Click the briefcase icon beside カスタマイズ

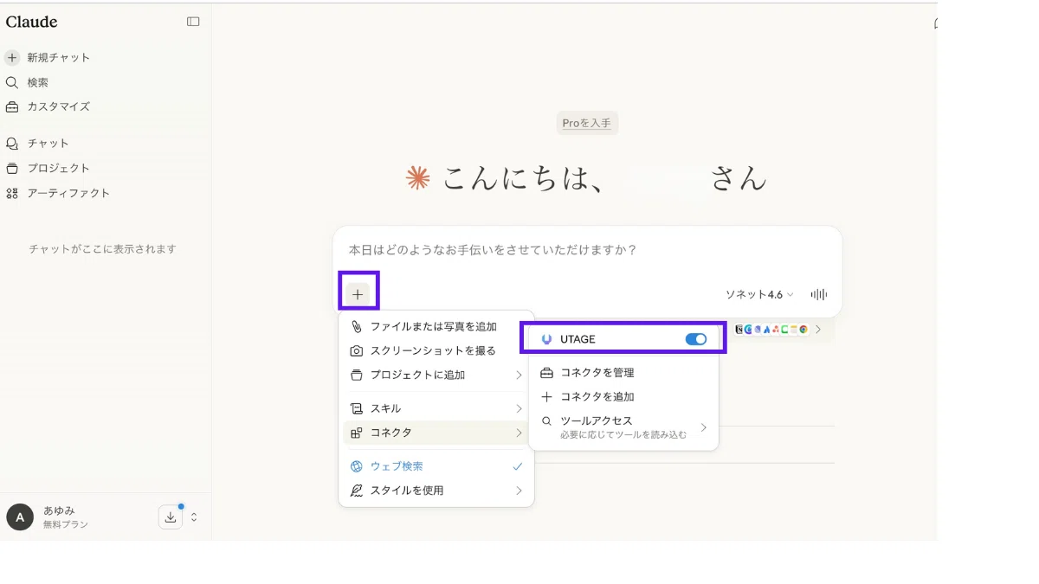pyautogui.click(x=12, y=106)
